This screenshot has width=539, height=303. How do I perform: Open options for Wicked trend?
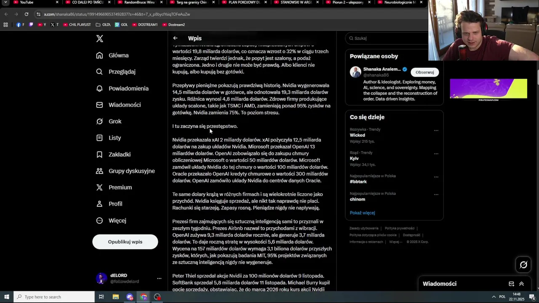[x=436, y=130]
